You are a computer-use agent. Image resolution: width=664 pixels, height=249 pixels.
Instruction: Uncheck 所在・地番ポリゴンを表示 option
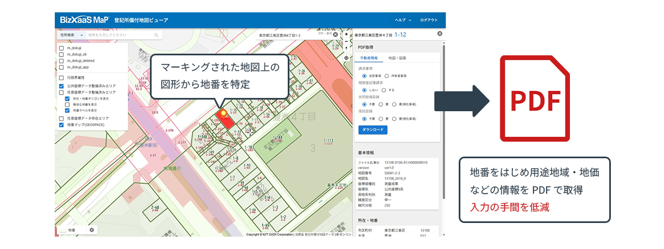tap(67, 98)
